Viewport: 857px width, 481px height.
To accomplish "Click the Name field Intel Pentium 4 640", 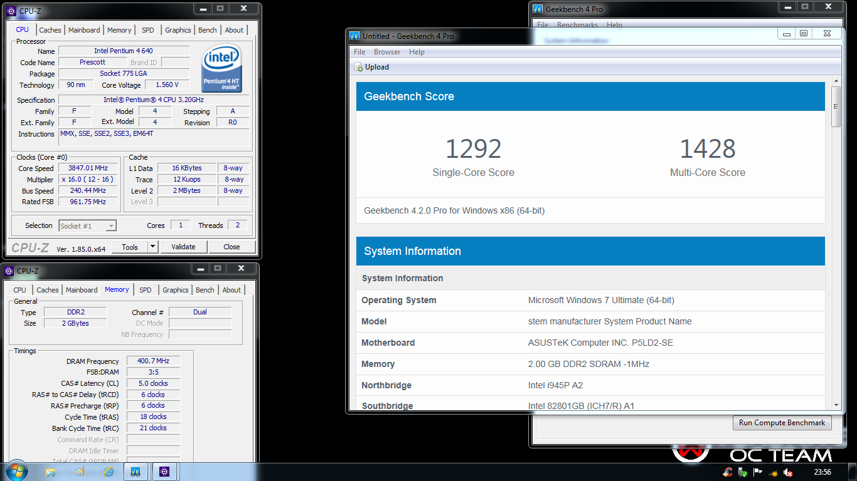I will click(124, 51).
